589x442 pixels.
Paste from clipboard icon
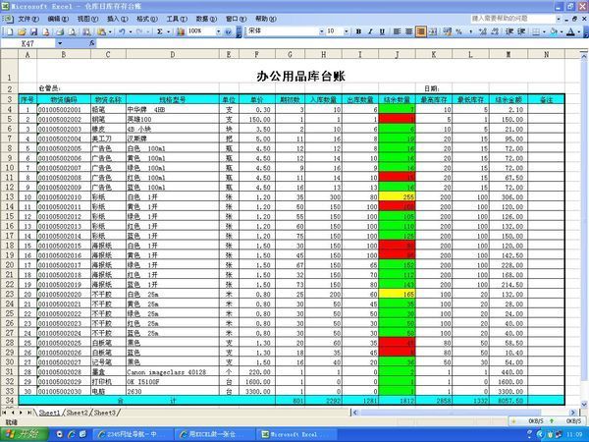click(x=101, y=31)
